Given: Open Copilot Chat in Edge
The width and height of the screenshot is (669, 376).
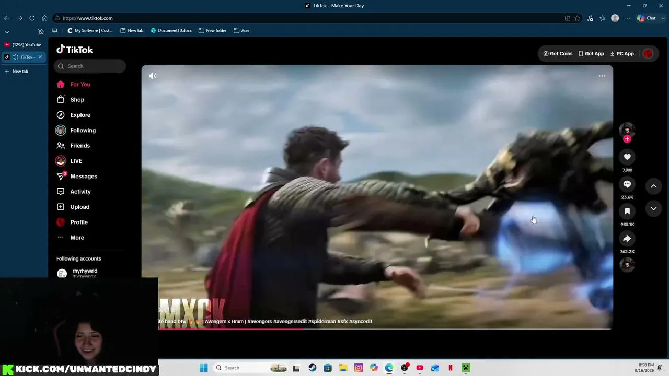Looking at the screenshot, I should (x=647, y=18).
